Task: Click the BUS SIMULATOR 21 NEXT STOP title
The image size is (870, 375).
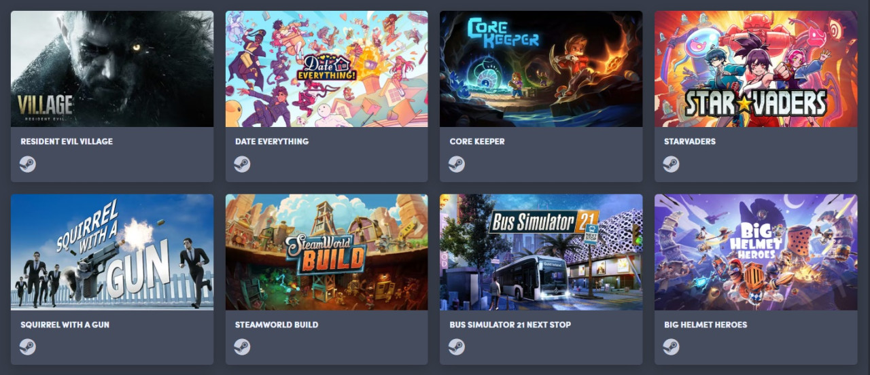Action: point(510,325)
